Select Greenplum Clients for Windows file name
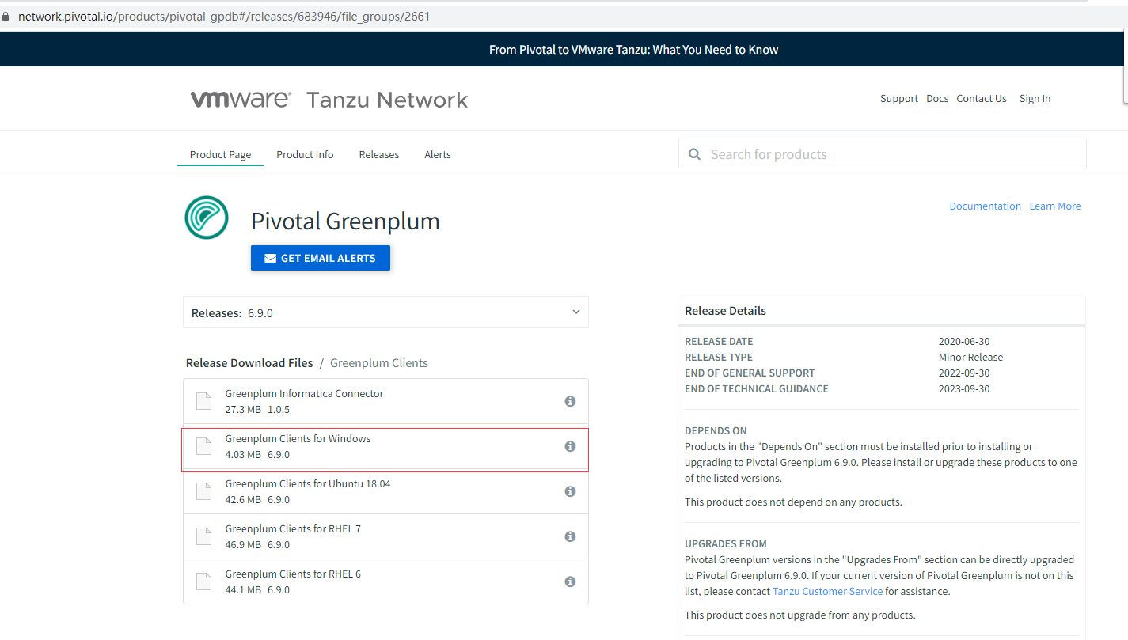This screenshot has width=1128, height=640. pos(298,438)
